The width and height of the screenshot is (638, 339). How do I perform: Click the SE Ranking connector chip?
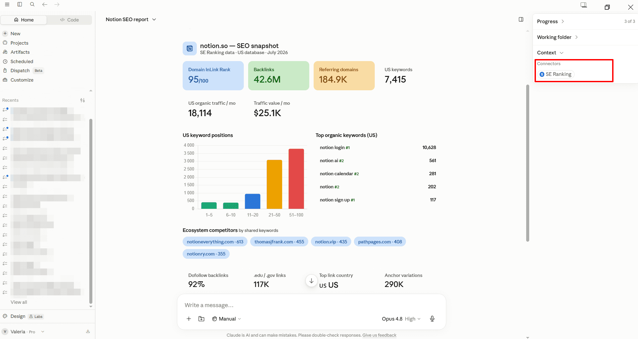pyautogui.click(x=555, y=74)
